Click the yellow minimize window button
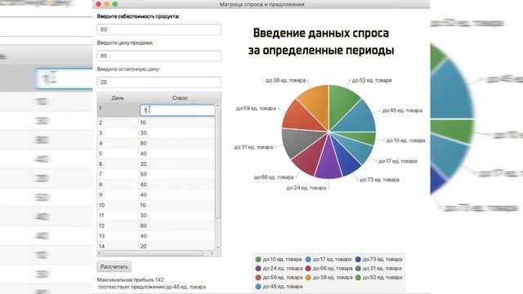Screen dimensions: 523x294 107,4
